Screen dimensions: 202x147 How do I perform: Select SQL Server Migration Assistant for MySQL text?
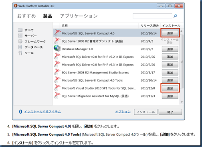95,96
